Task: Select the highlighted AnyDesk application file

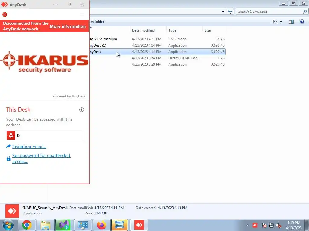Action: 158,52
